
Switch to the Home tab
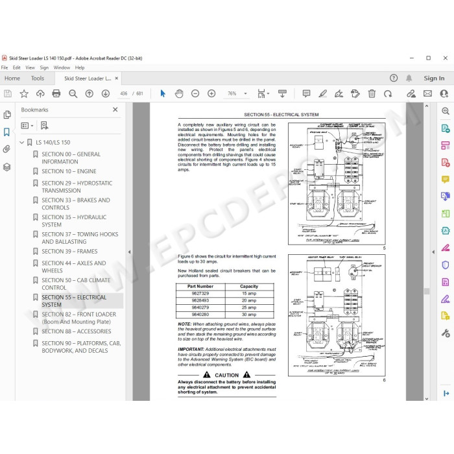coord(12,78)
